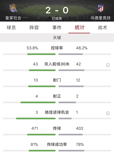Tap the 471 passes value

click(x=35, y=128)
